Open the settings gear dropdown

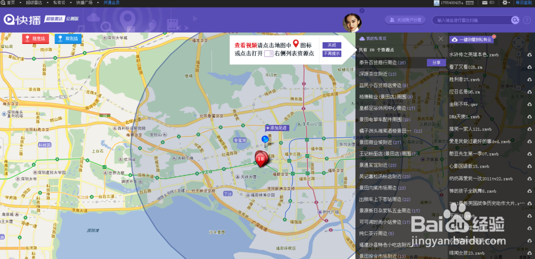[x=506, y=2]
